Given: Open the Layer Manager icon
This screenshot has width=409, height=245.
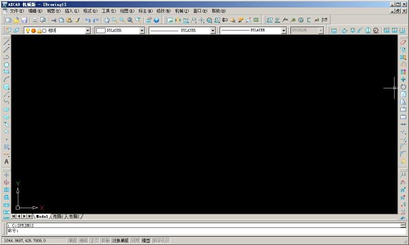Looking at the screenshot, I should click(x=9, y=31).
